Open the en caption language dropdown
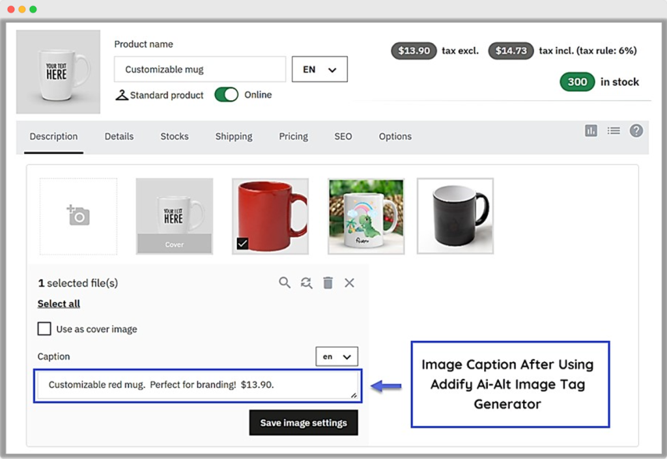 [x=337, y=356]
